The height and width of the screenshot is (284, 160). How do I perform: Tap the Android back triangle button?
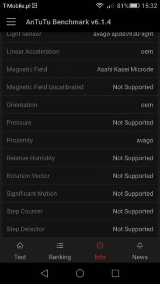(x=45, y=273)
